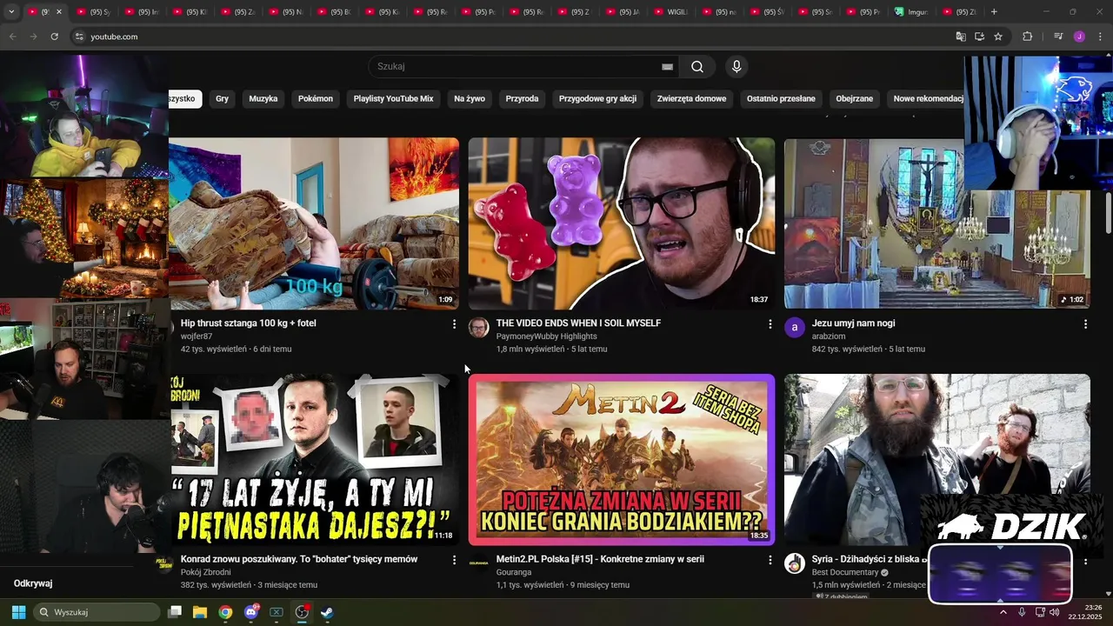Open the tab search dropdown arrow in Chrome
This screenshot has width=1113, height=626.
pyautogui.click(x=11, y=12)
